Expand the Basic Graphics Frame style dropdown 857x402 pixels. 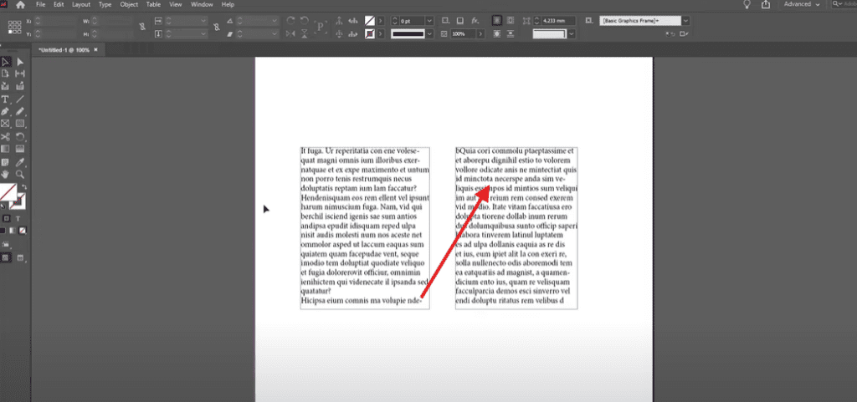[x=685, y=20]
